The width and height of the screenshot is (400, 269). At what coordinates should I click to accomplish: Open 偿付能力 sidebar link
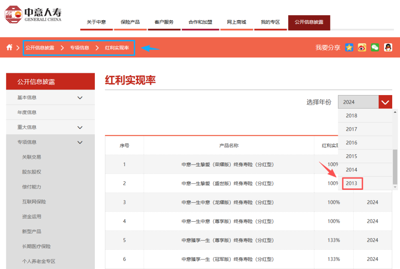31,187
